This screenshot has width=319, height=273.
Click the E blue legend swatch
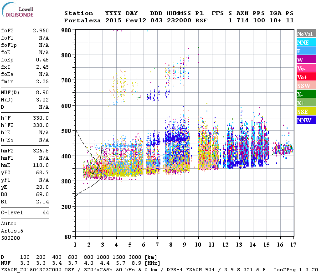[306, 51]
